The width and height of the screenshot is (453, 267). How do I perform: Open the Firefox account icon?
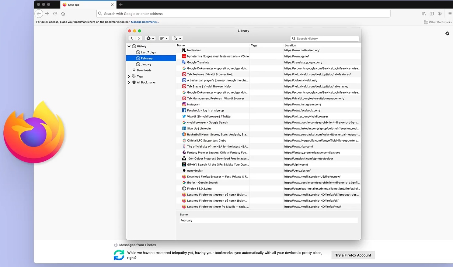440,14
